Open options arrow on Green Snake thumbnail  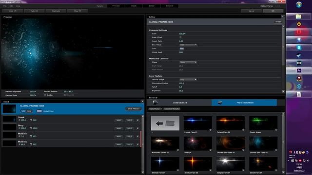pos(276,130)
